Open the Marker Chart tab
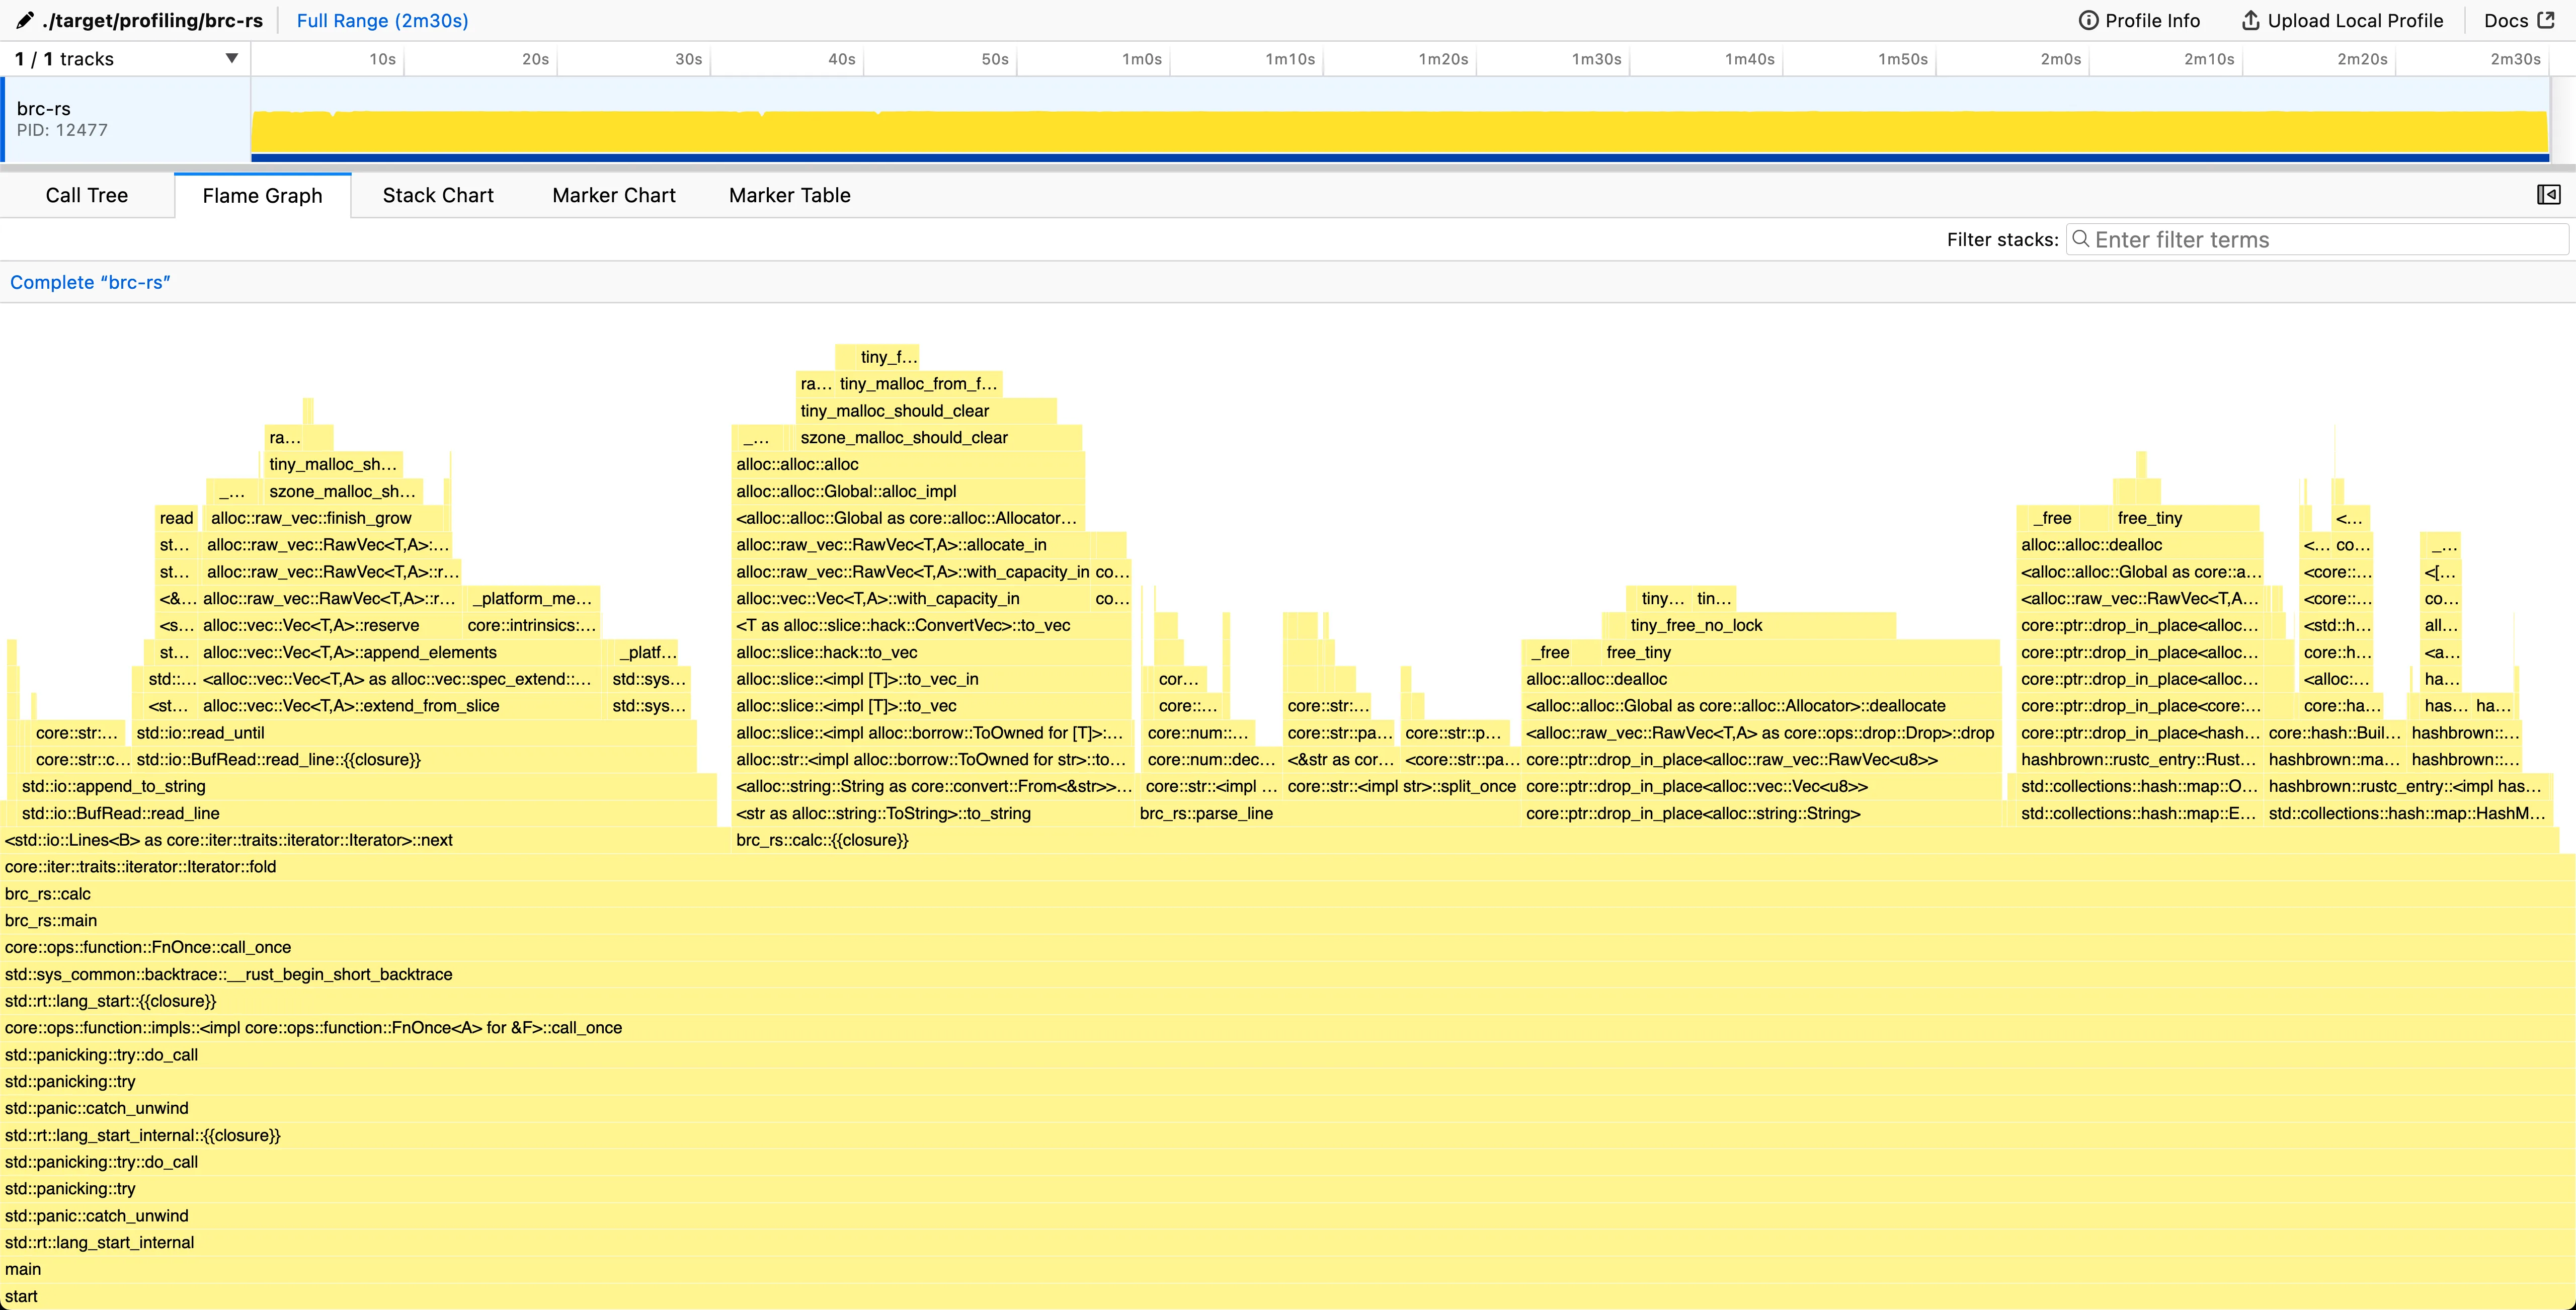 click(613, 195)
